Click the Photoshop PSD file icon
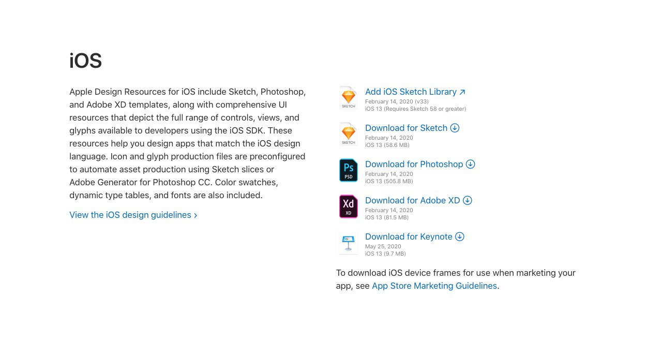 [x=349, y=170]
